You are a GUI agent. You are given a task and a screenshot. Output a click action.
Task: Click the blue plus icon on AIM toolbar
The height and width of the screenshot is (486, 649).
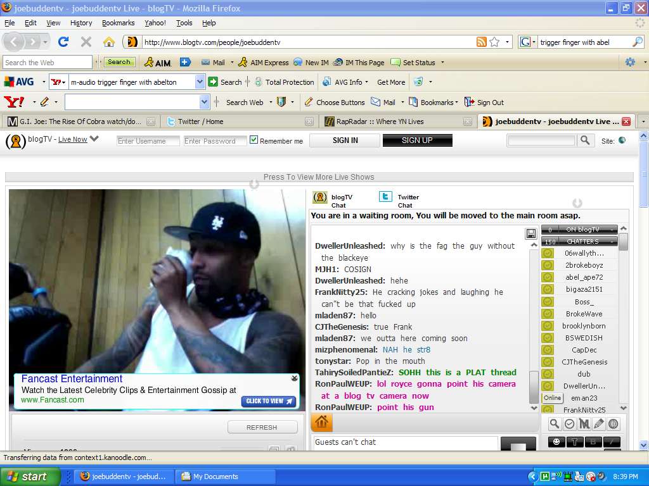point(186,62)
